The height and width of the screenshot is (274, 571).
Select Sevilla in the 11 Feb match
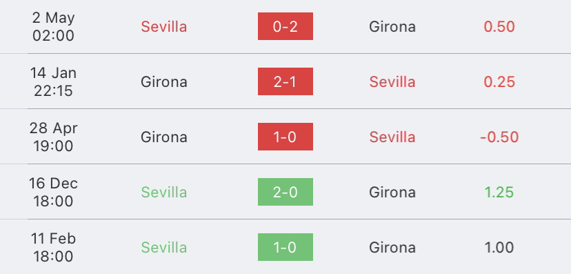tap(164, 247)
